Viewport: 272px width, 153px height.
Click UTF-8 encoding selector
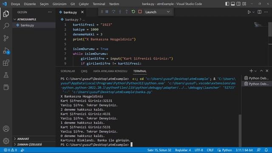199,150
